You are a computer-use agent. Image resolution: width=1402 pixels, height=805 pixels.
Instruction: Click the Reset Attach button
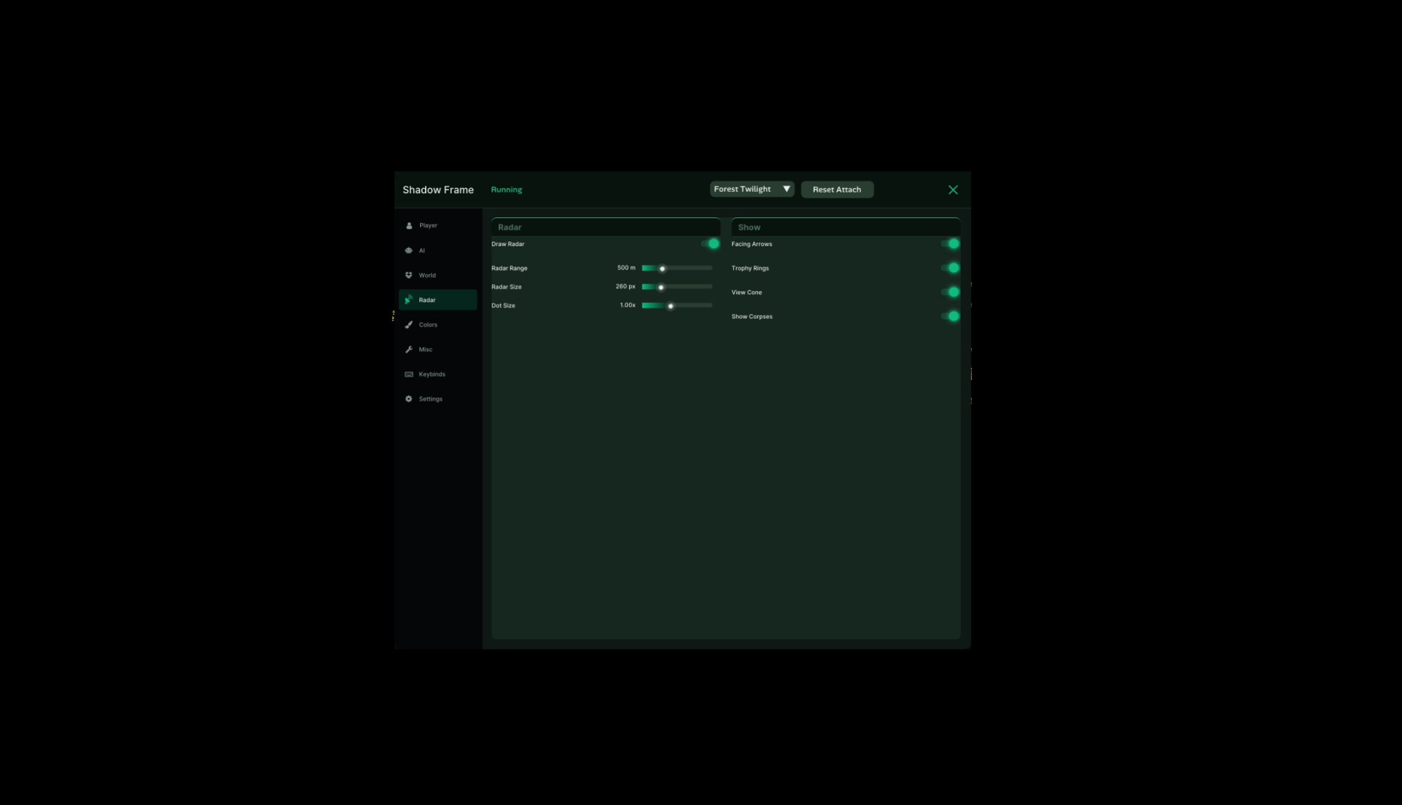coord(837,189)
